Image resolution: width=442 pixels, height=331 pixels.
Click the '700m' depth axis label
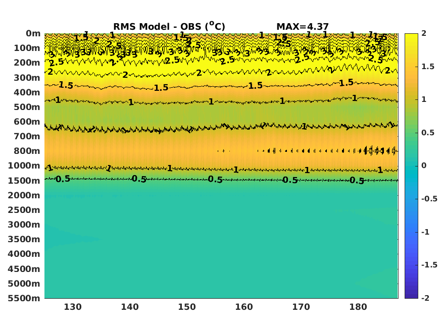click(27, 136)
